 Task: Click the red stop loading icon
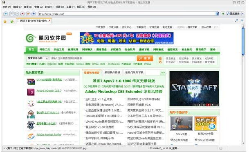point(22,14)
